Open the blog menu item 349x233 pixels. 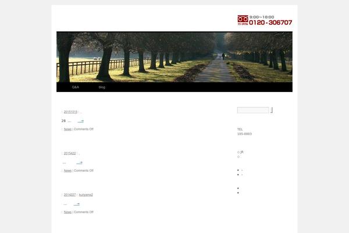(x=102, y=87)
